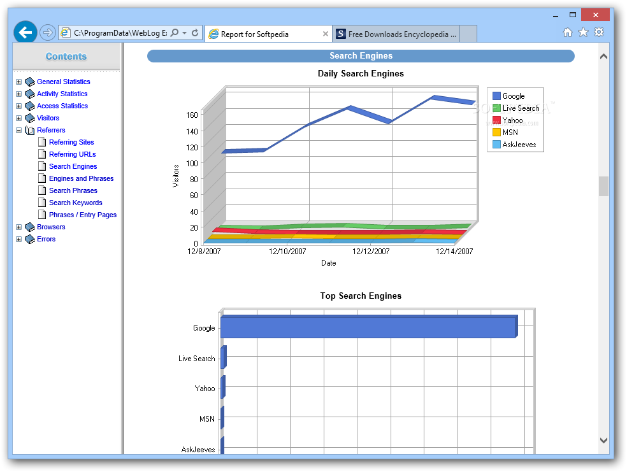Click the MSN yellow legend swatch

click(496, 132)
